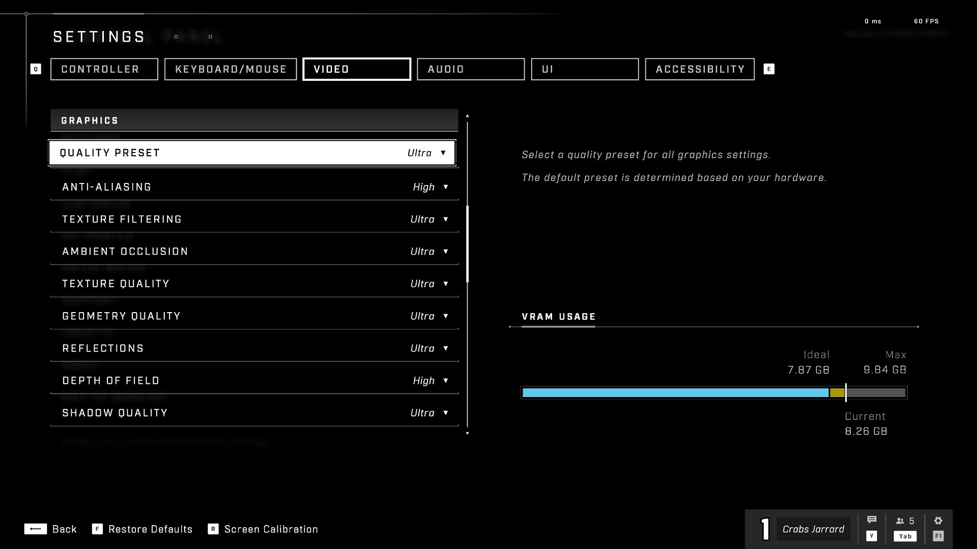Click the F key Restore Defaults icon

97,529
